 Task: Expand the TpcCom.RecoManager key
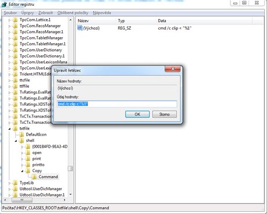click(9, 26)
